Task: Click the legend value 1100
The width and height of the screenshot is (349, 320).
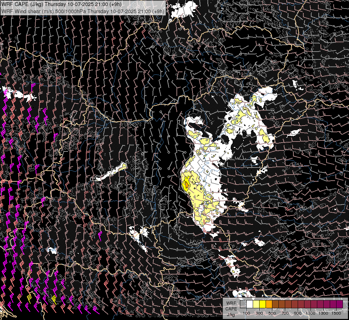Action: point(310,313)
